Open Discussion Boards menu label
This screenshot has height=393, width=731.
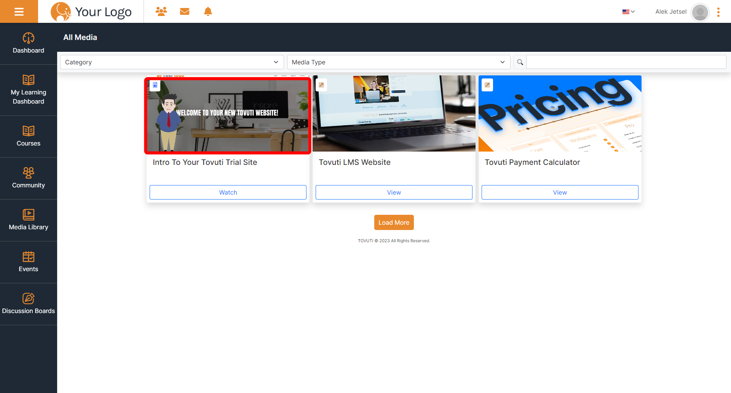29,311
